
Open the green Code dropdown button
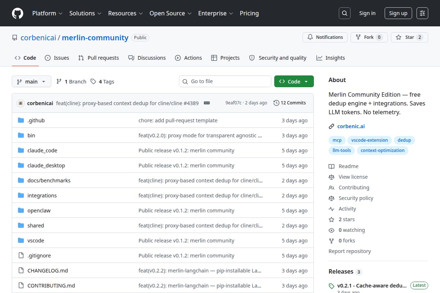tap(294, 81)
